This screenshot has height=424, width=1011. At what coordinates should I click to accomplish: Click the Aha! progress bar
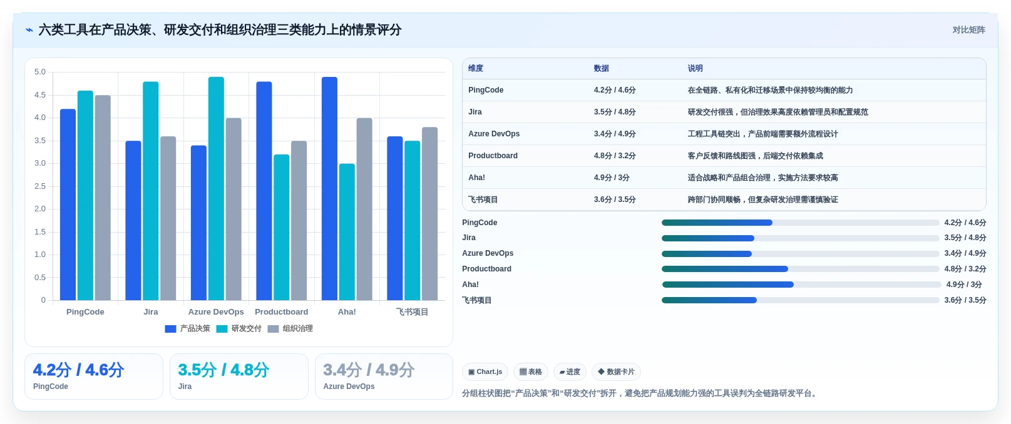click(801, 285)
